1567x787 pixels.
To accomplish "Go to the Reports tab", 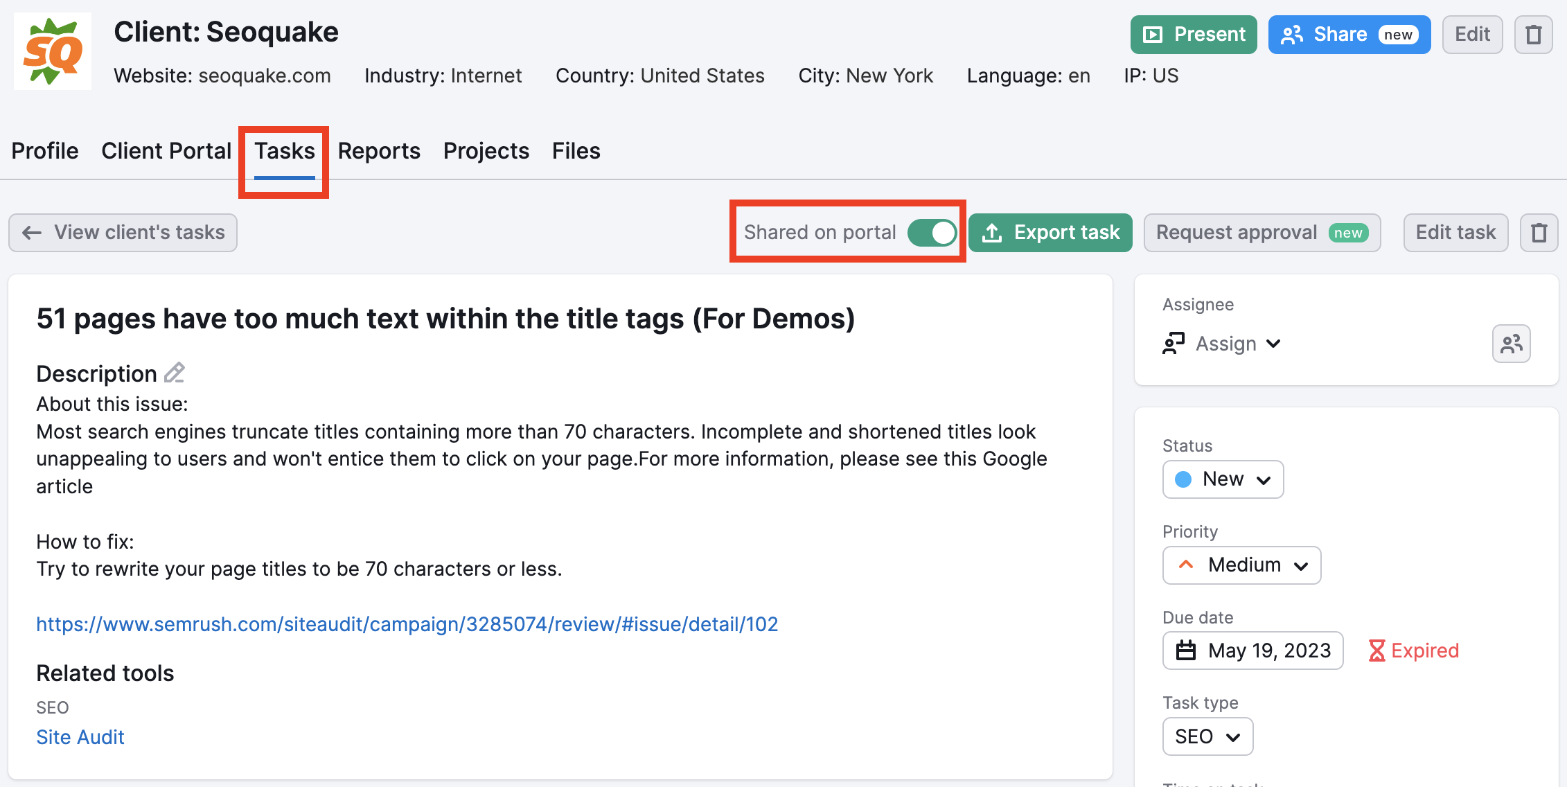I will tap(379, 151).
